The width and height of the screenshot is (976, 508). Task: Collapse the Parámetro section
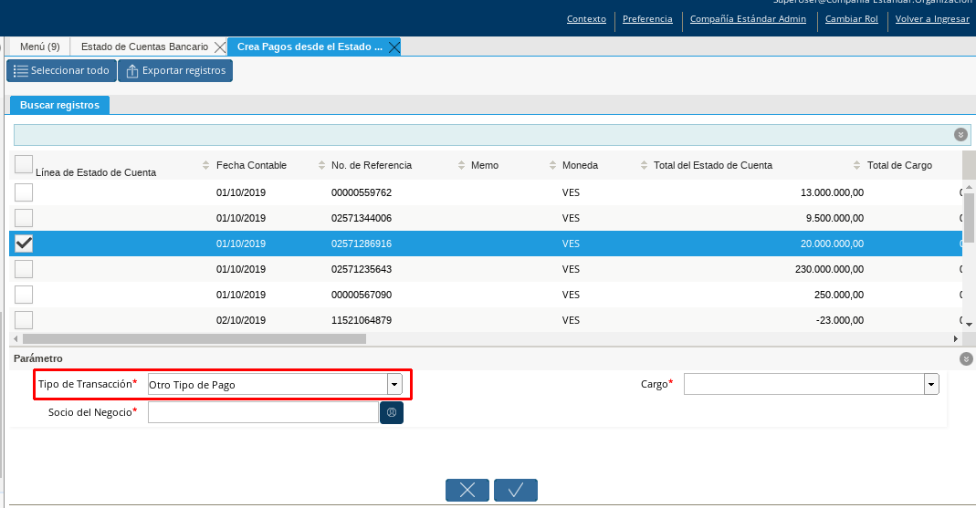[966, 359]
